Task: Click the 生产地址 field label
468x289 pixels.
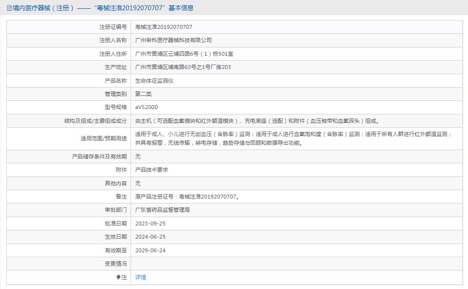Action: point(116,67)
